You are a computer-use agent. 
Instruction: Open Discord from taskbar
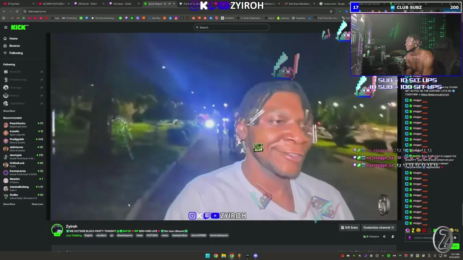[x=255, y=256]
